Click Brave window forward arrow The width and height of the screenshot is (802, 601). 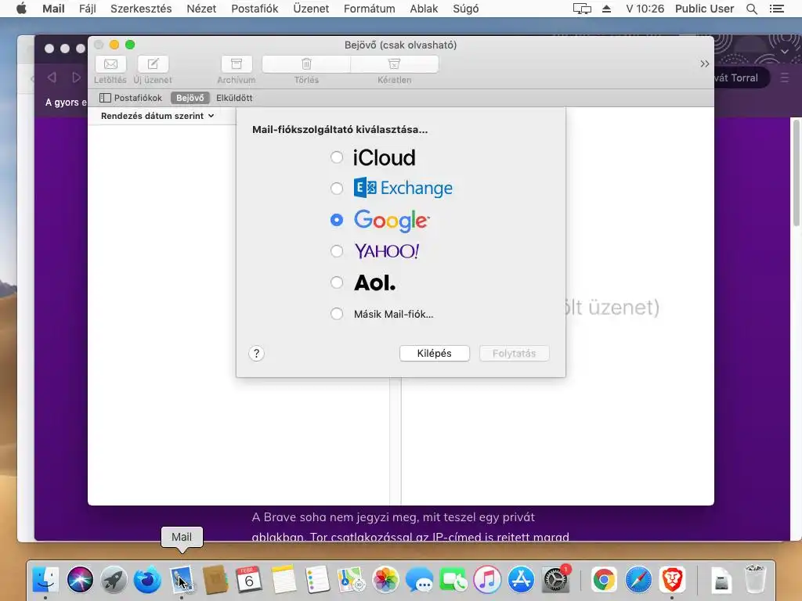click(76, 77)
